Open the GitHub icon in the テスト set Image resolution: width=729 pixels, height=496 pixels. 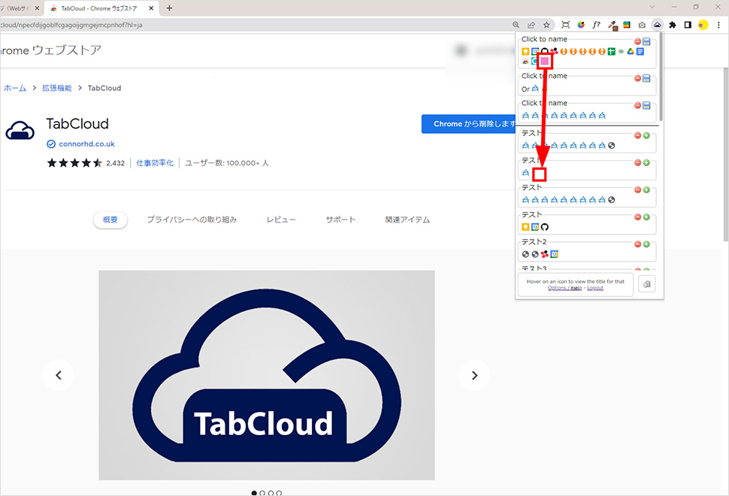544,227
